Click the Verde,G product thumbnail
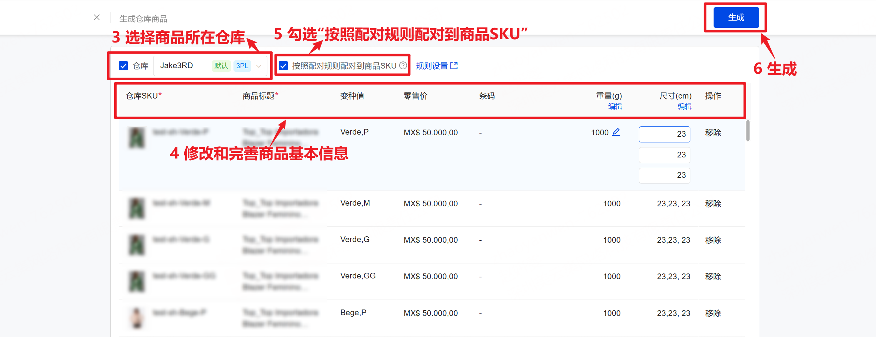876x337 pixels. (137, 245)
